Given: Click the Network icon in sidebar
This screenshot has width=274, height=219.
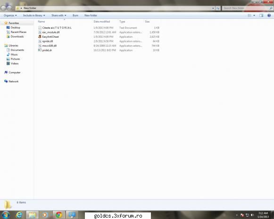Looking at the screenshot, I should click(6, 81).
